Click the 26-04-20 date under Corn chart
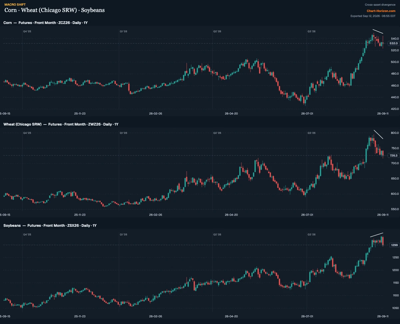 (231, 114)
